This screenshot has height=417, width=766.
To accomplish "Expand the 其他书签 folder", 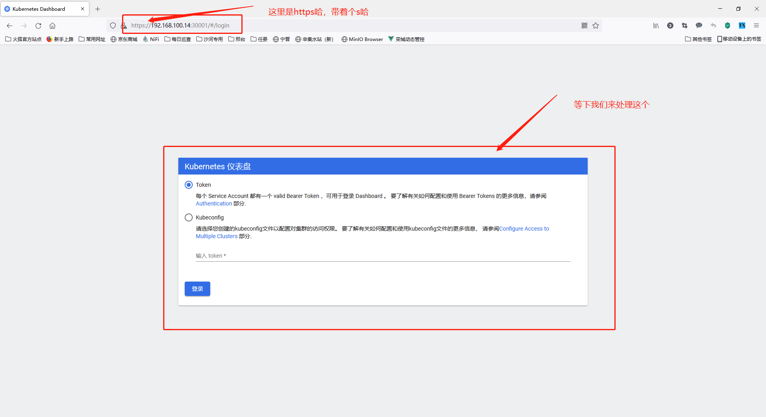I will [699, 39].
